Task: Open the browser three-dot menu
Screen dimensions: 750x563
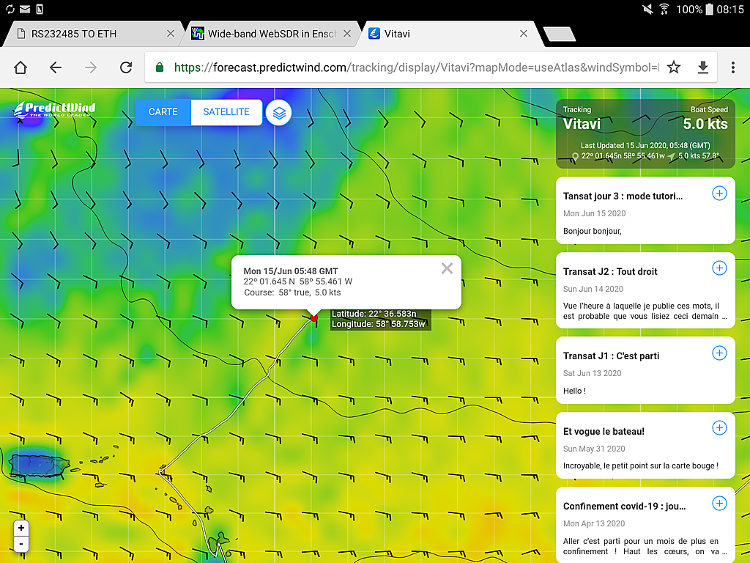Action: pos(732,67)
